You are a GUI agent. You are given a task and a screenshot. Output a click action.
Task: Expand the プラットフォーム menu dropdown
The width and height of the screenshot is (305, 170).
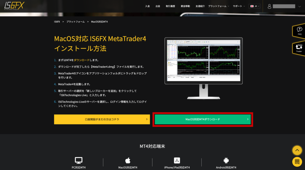[219, 6]
